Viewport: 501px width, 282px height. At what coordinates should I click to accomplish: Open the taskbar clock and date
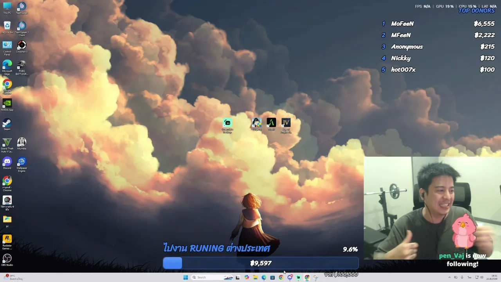point(492,277)
